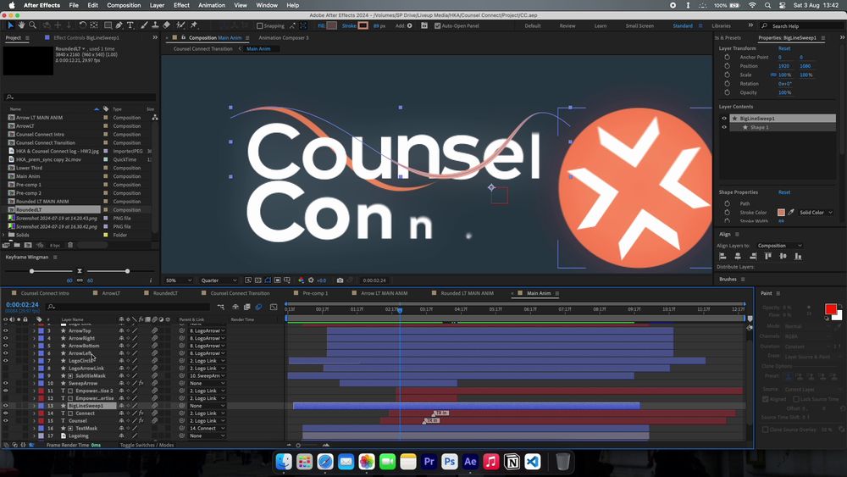Open the Composition menu
847x477 pixels.
click(124, 5)
